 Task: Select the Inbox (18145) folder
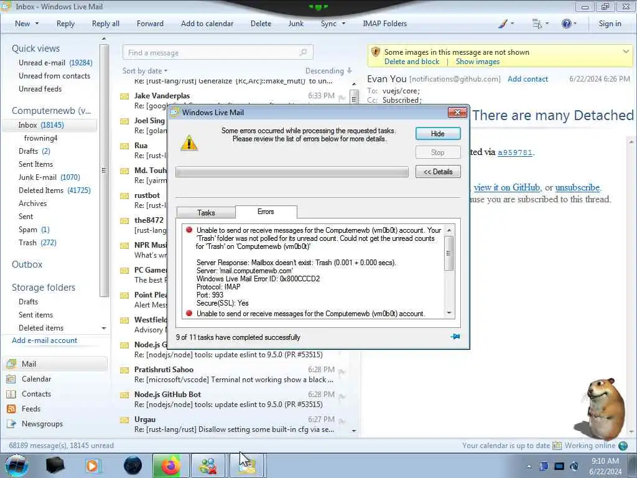[49, 125]
